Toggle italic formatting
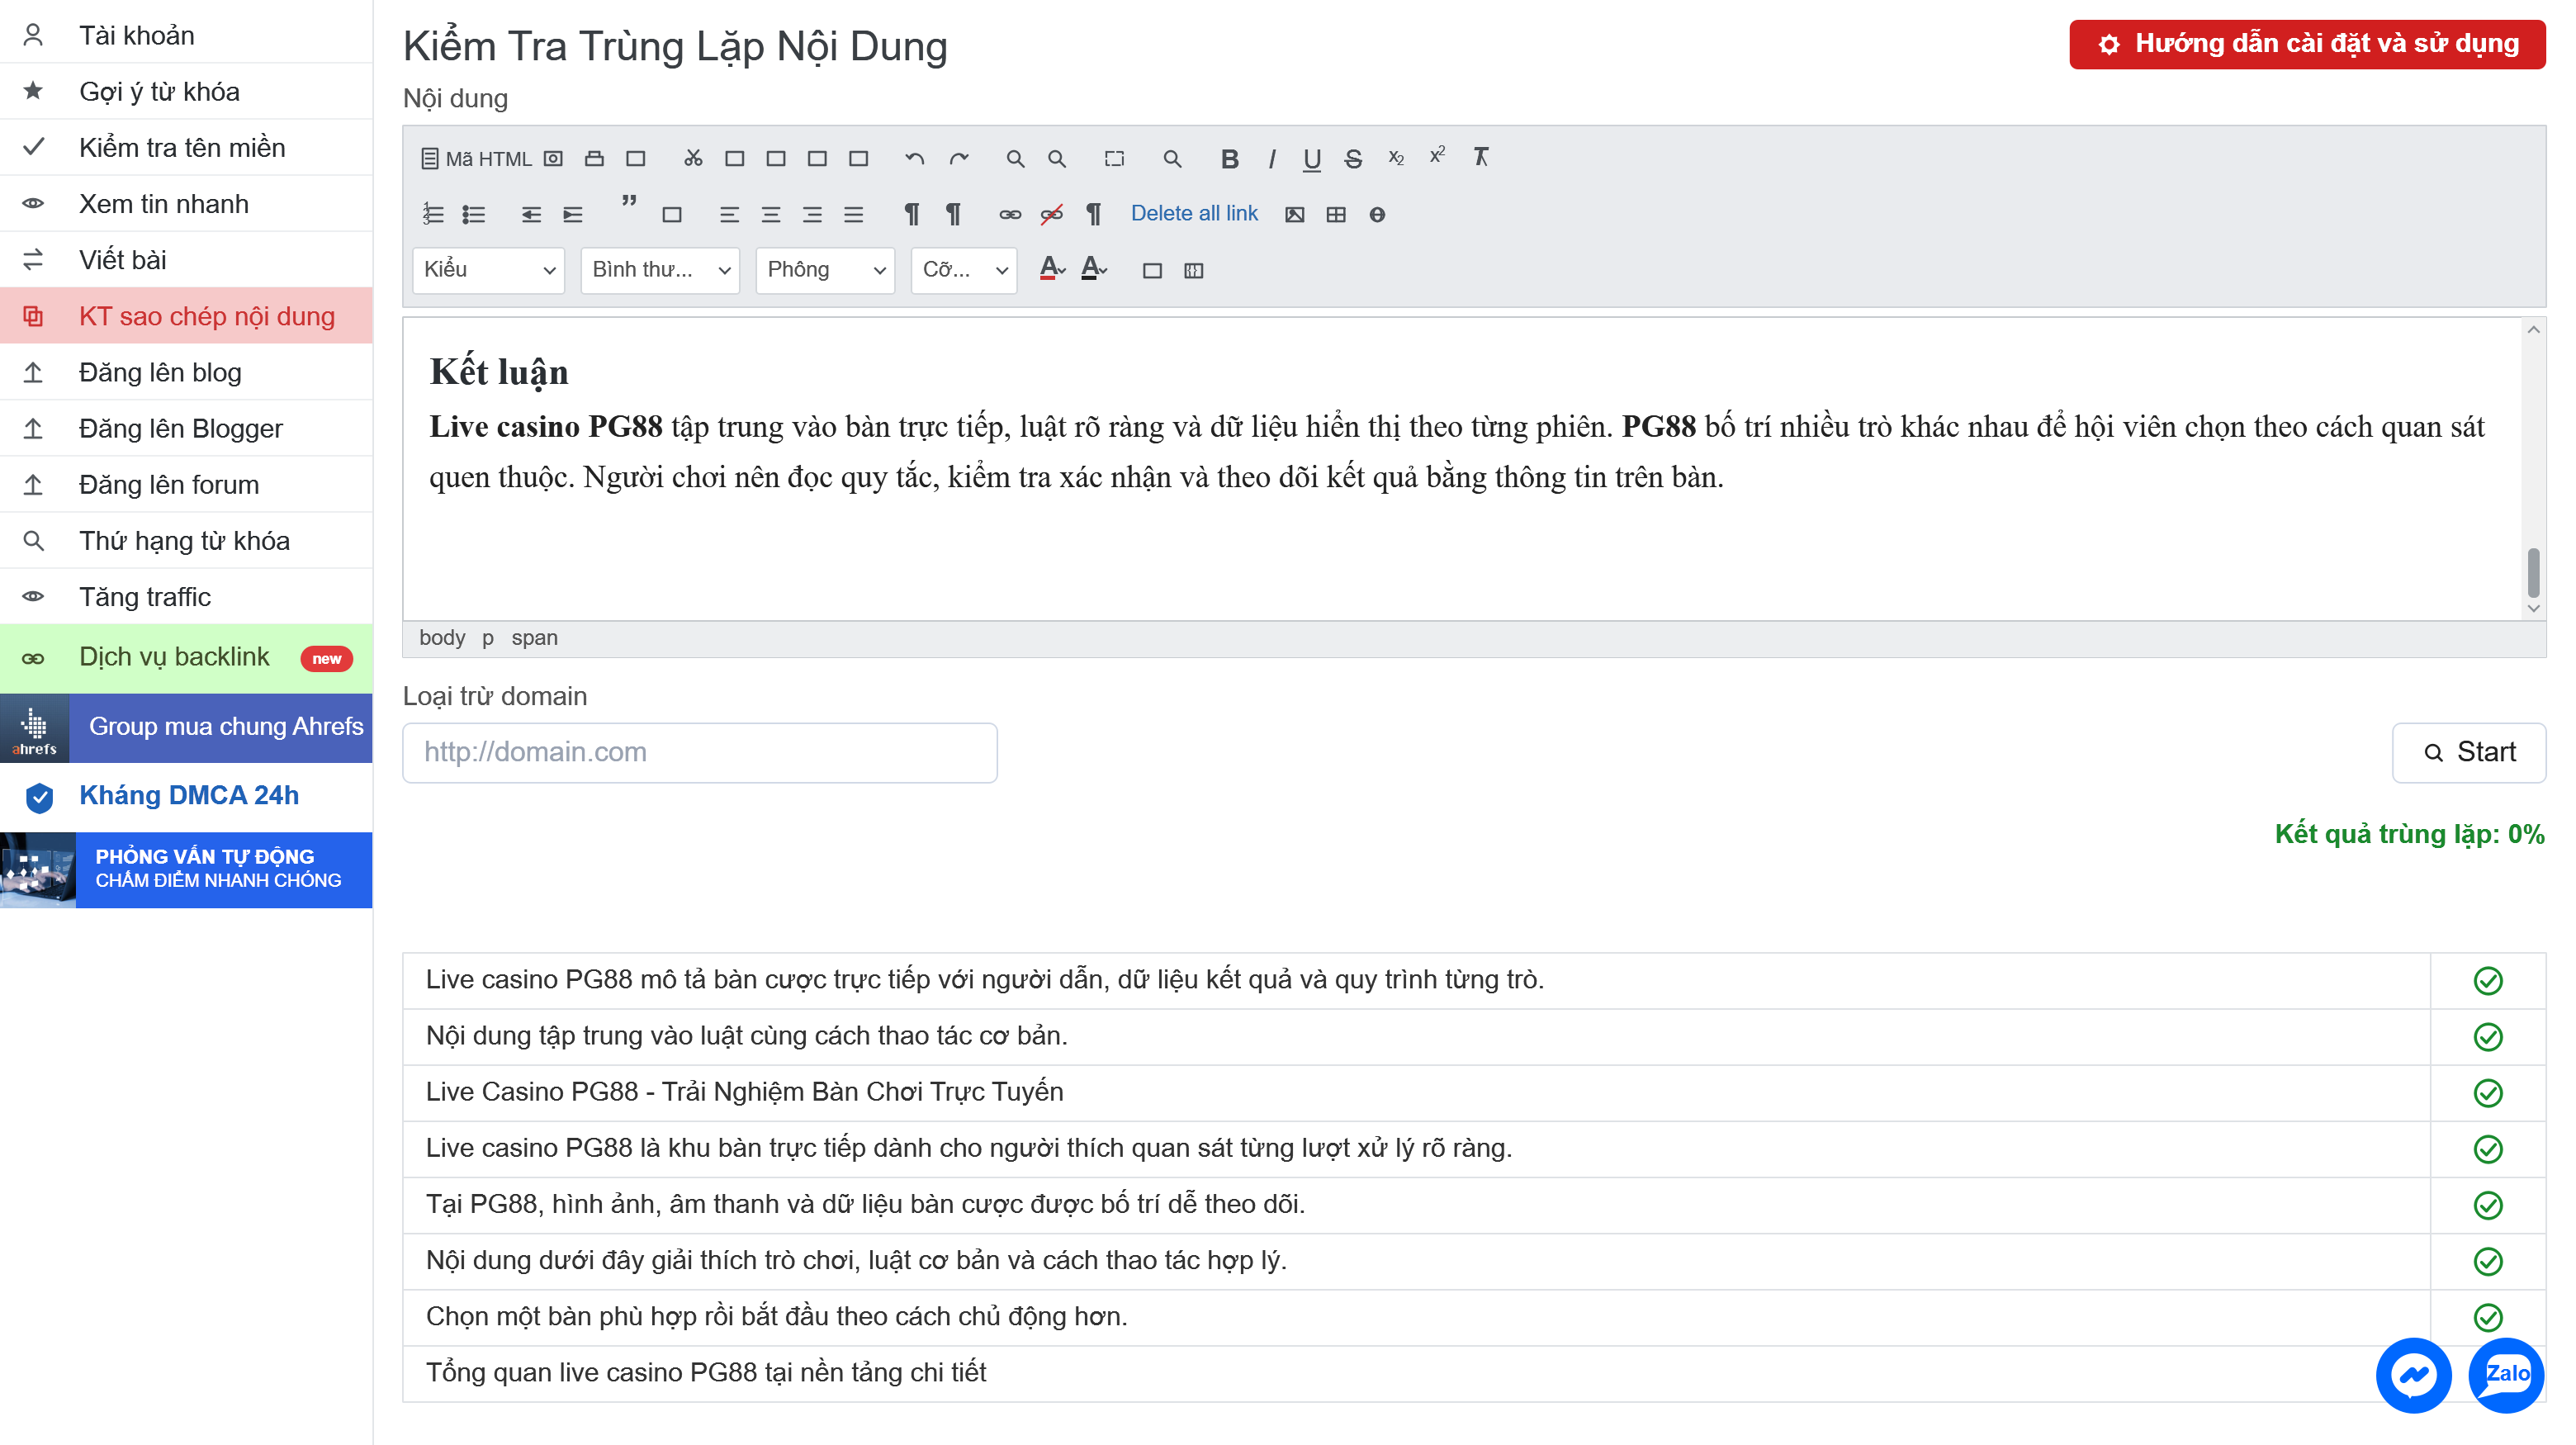Viewport: 2576px width, 1445px height. [1271, 158]
